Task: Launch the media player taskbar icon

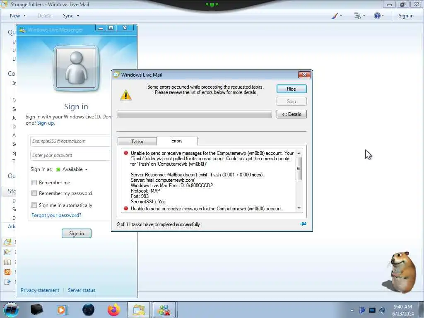Action: click(x=62, y=310)
